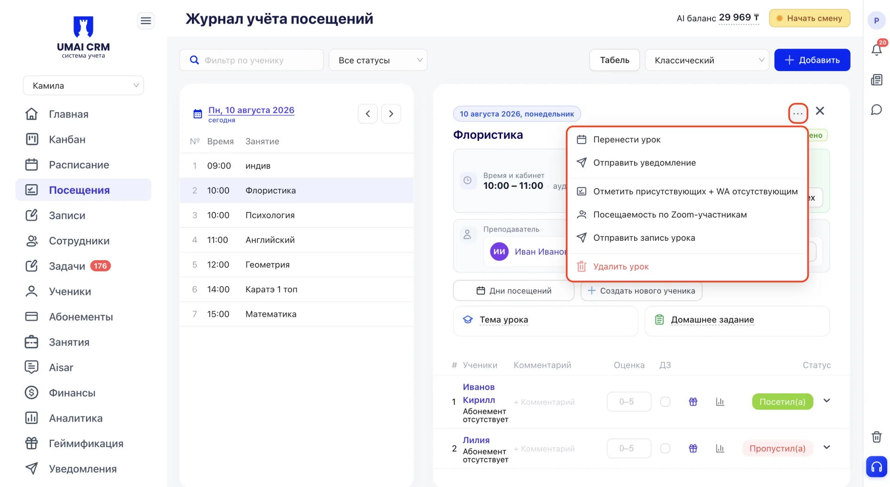Click the Начать смену button
890x487 pixels.
[809, 18]
